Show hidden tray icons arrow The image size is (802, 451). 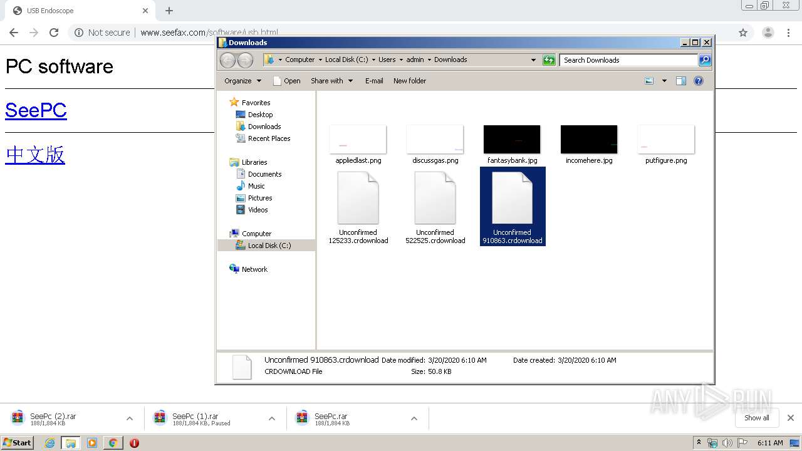[x=699, y=443]
